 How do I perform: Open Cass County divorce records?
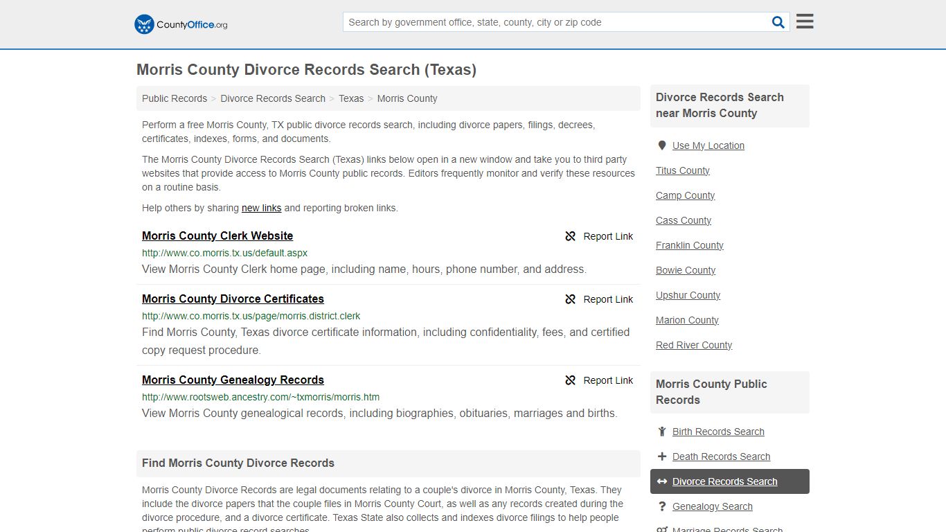point(684,220)
